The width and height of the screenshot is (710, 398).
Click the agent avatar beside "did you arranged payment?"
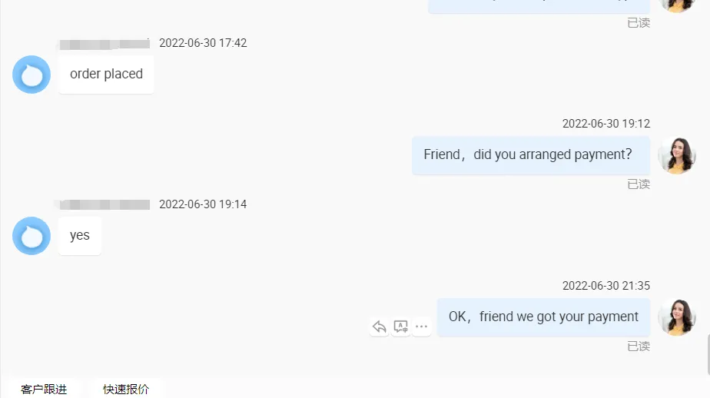676,155
